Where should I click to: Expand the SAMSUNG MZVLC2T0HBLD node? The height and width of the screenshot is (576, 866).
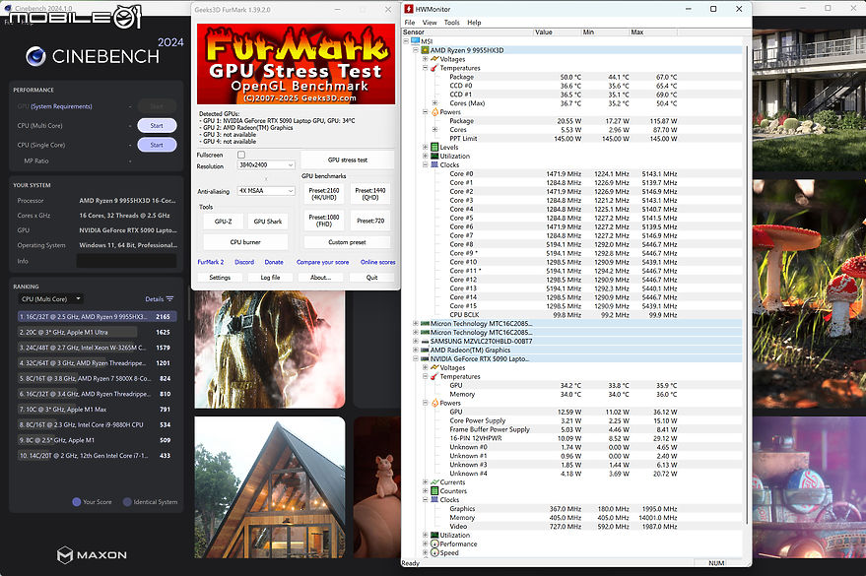pyautogui.click(x=416, y=342)
